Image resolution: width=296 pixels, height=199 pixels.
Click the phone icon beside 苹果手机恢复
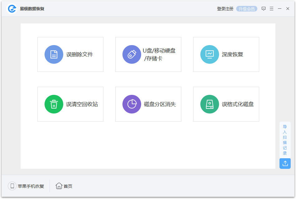click(x=12, y=186)
